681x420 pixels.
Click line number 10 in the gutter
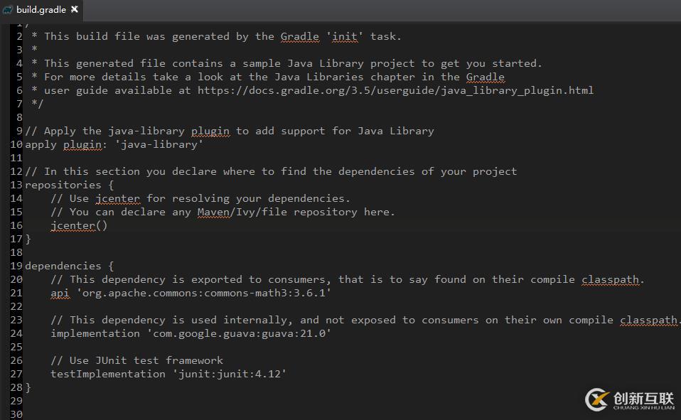click(x=16, y=144)
